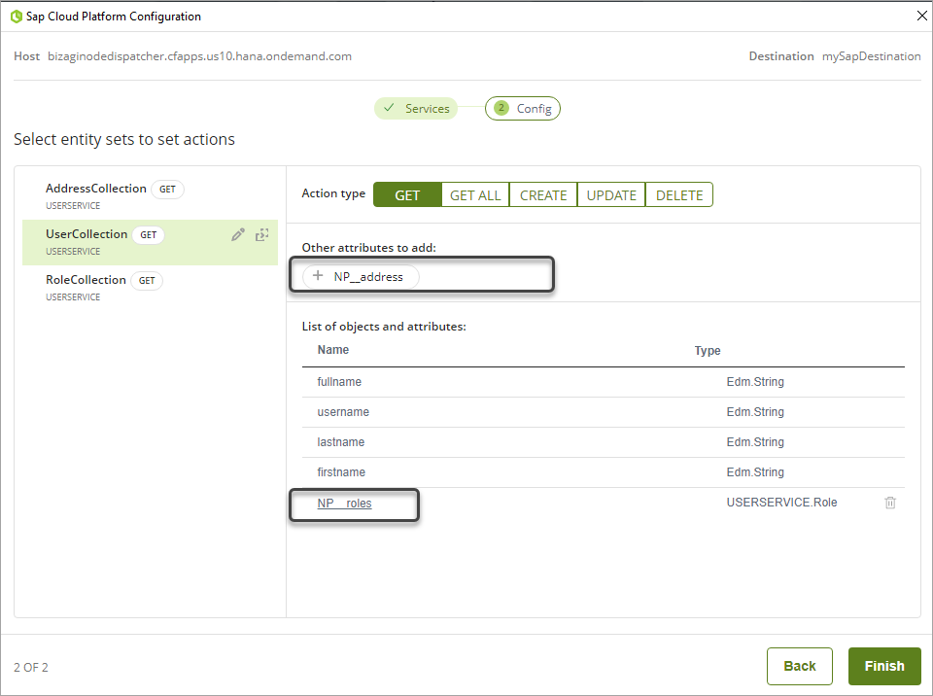
Task: Select the DELETE action type
Action: [679, 194]
